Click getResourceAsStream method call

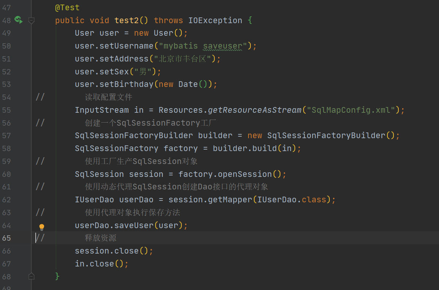point(255,110)
